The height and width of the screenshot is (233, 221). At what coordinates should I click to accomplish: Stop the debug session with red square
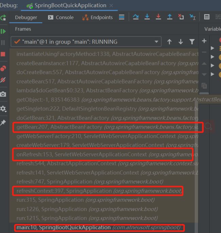click(x=3, y=54)
